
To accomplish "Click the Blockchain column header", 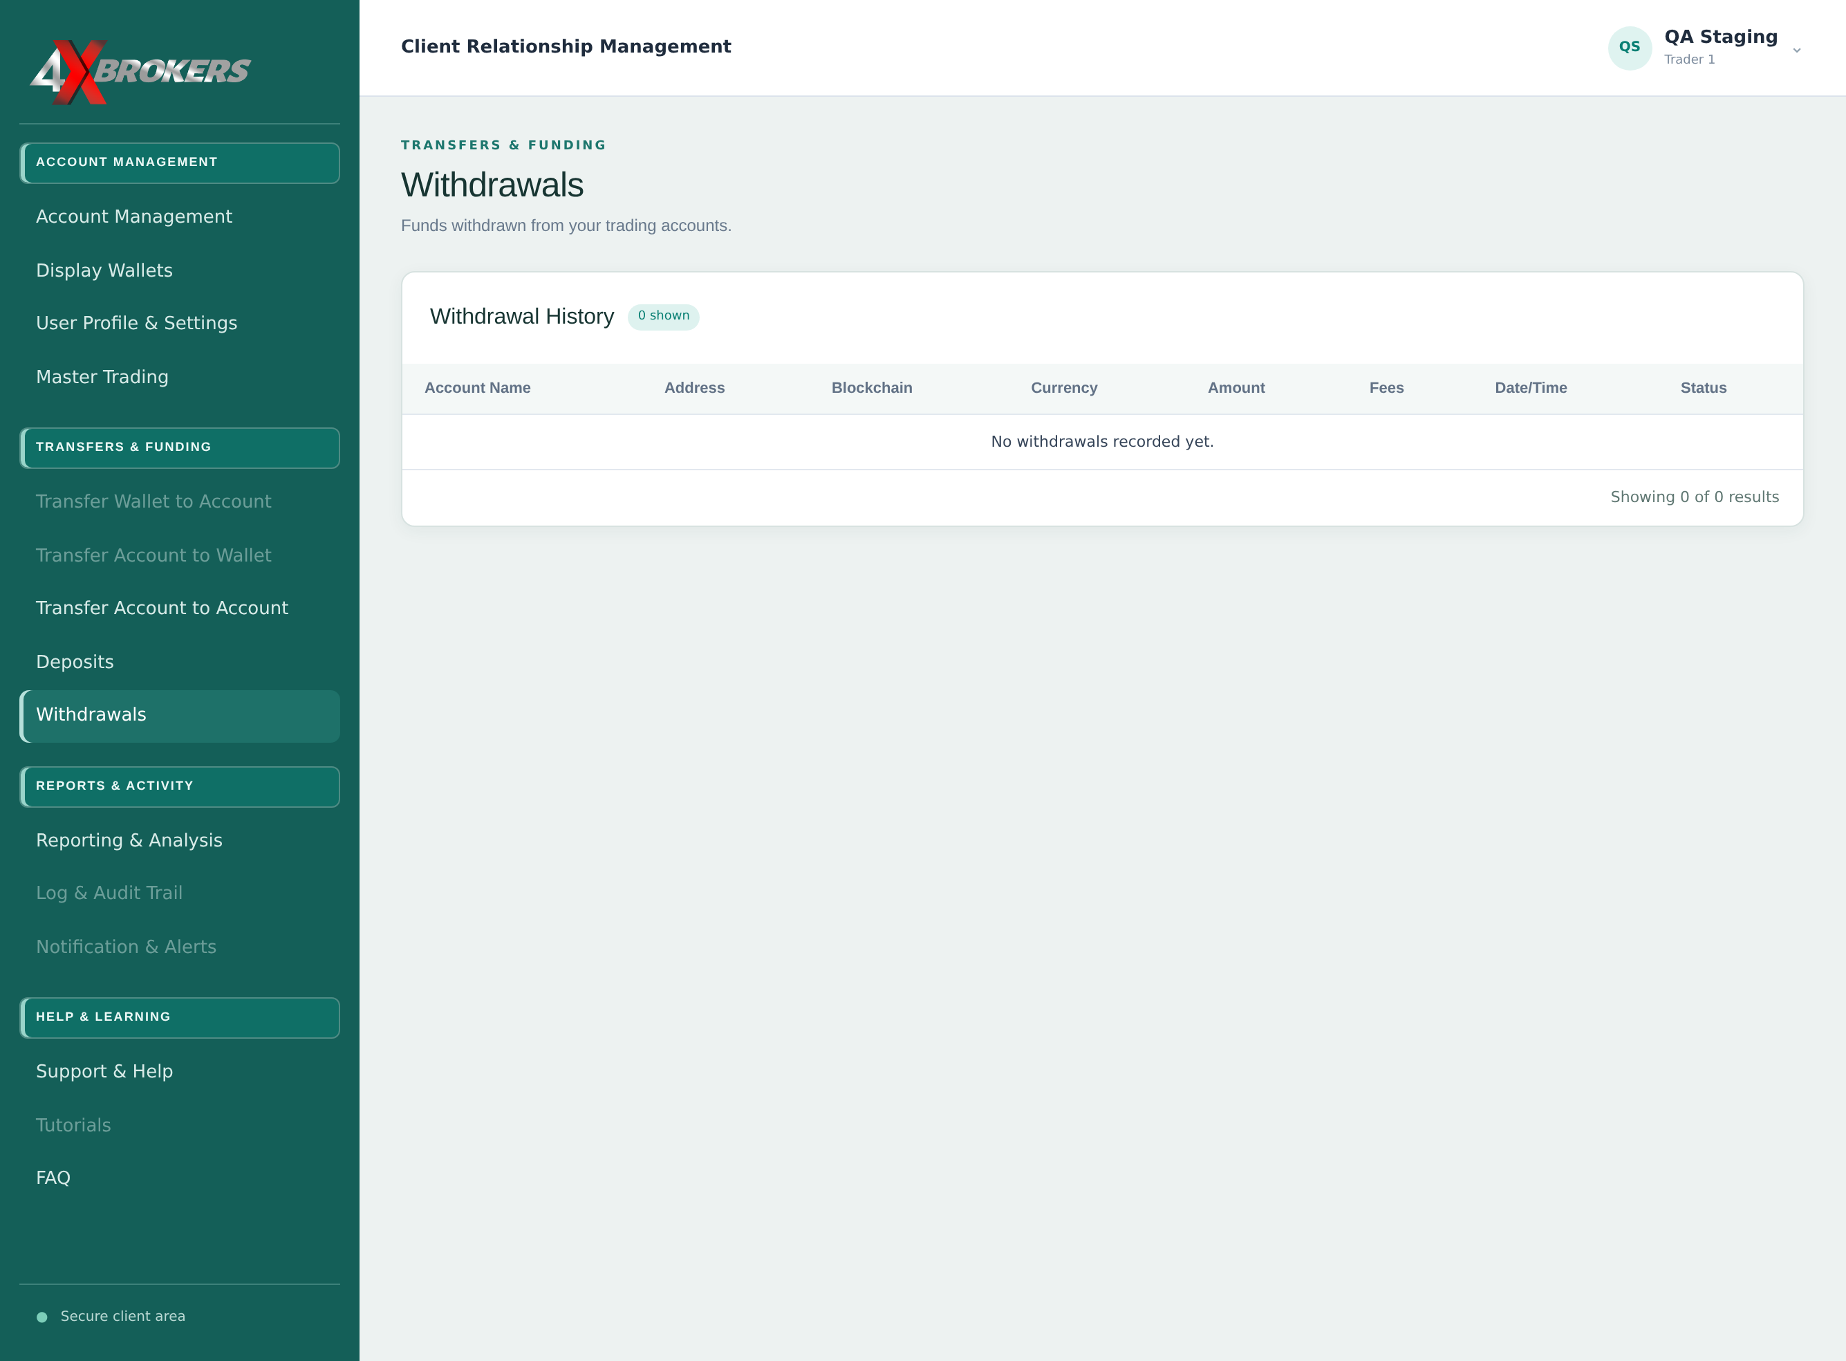I will [x=872, y=388].
